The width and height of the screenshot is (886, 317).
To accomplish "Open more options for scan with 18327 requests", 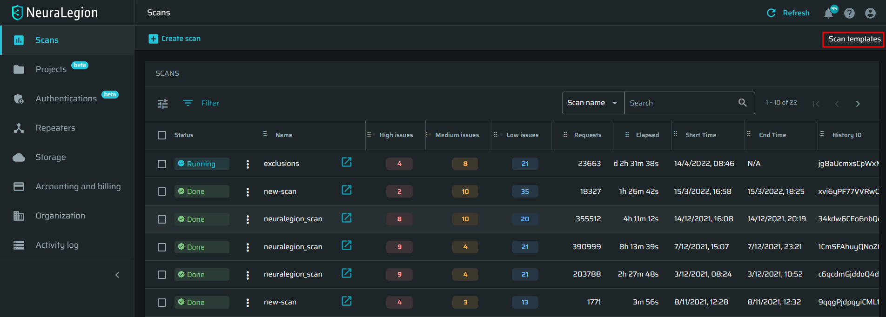I will tap(248, 192).
